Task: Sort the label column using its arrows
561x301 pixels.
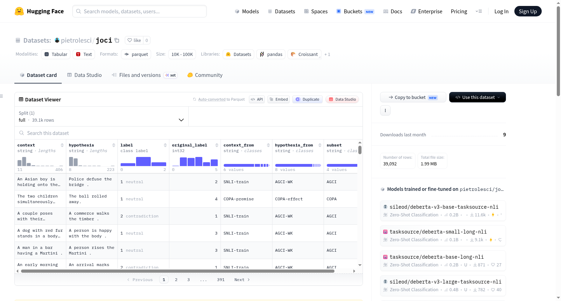Action: pos(165,145)
